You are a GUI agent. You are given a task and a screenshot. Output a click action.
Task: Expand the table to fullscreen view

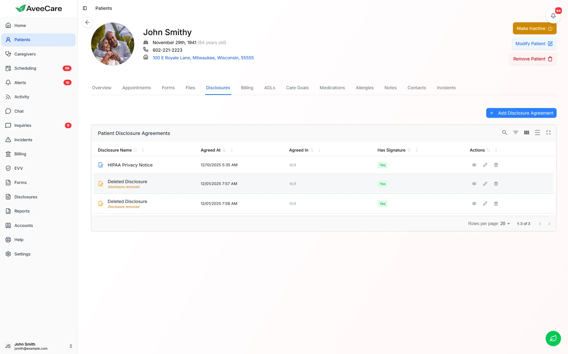click(x=548, y=133)
